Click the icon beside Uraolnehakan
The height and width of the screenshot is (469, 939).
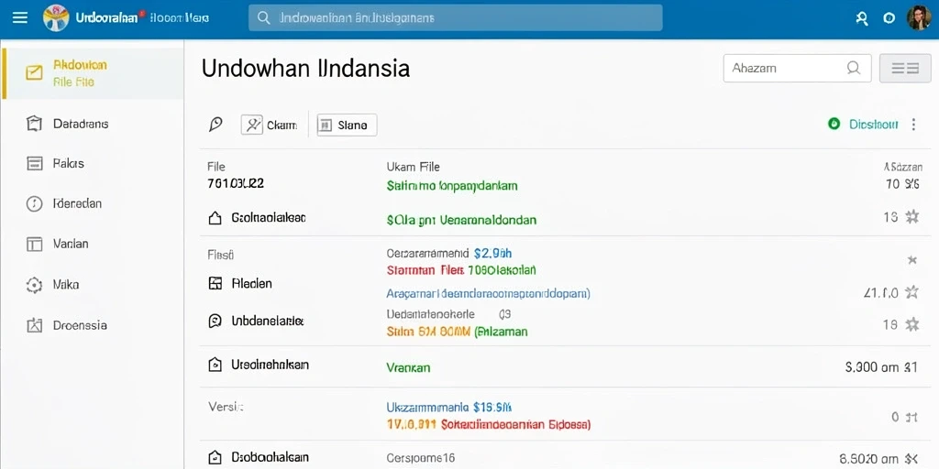215,365
